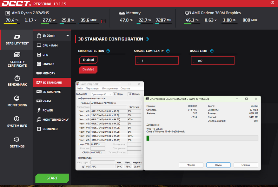This screenshot has width=278, height=187.
Task: Click the Част. #0 frequency value in Core Temp
Action: 109,111
